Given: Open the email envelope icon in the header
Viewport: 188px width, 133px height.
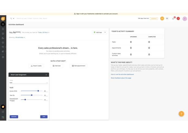Looking at the screenshot, I should [167, 19].
